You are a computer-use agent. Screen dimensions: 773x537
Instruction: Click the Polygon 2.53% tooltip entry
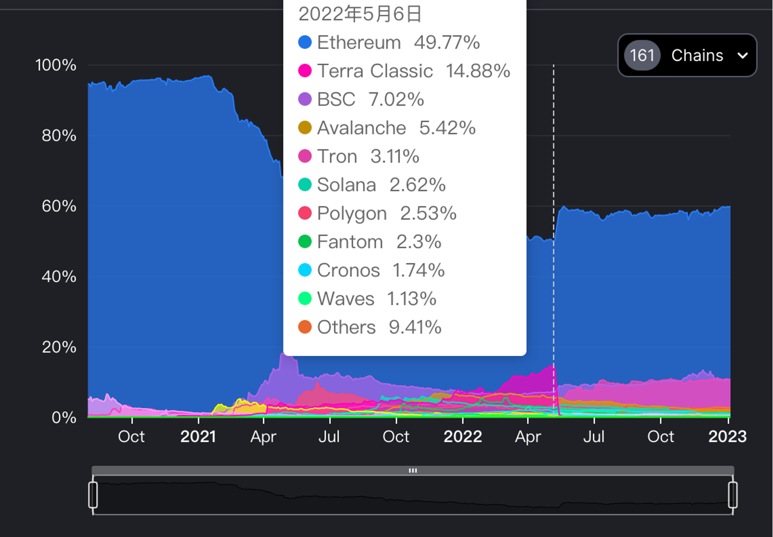377,213
